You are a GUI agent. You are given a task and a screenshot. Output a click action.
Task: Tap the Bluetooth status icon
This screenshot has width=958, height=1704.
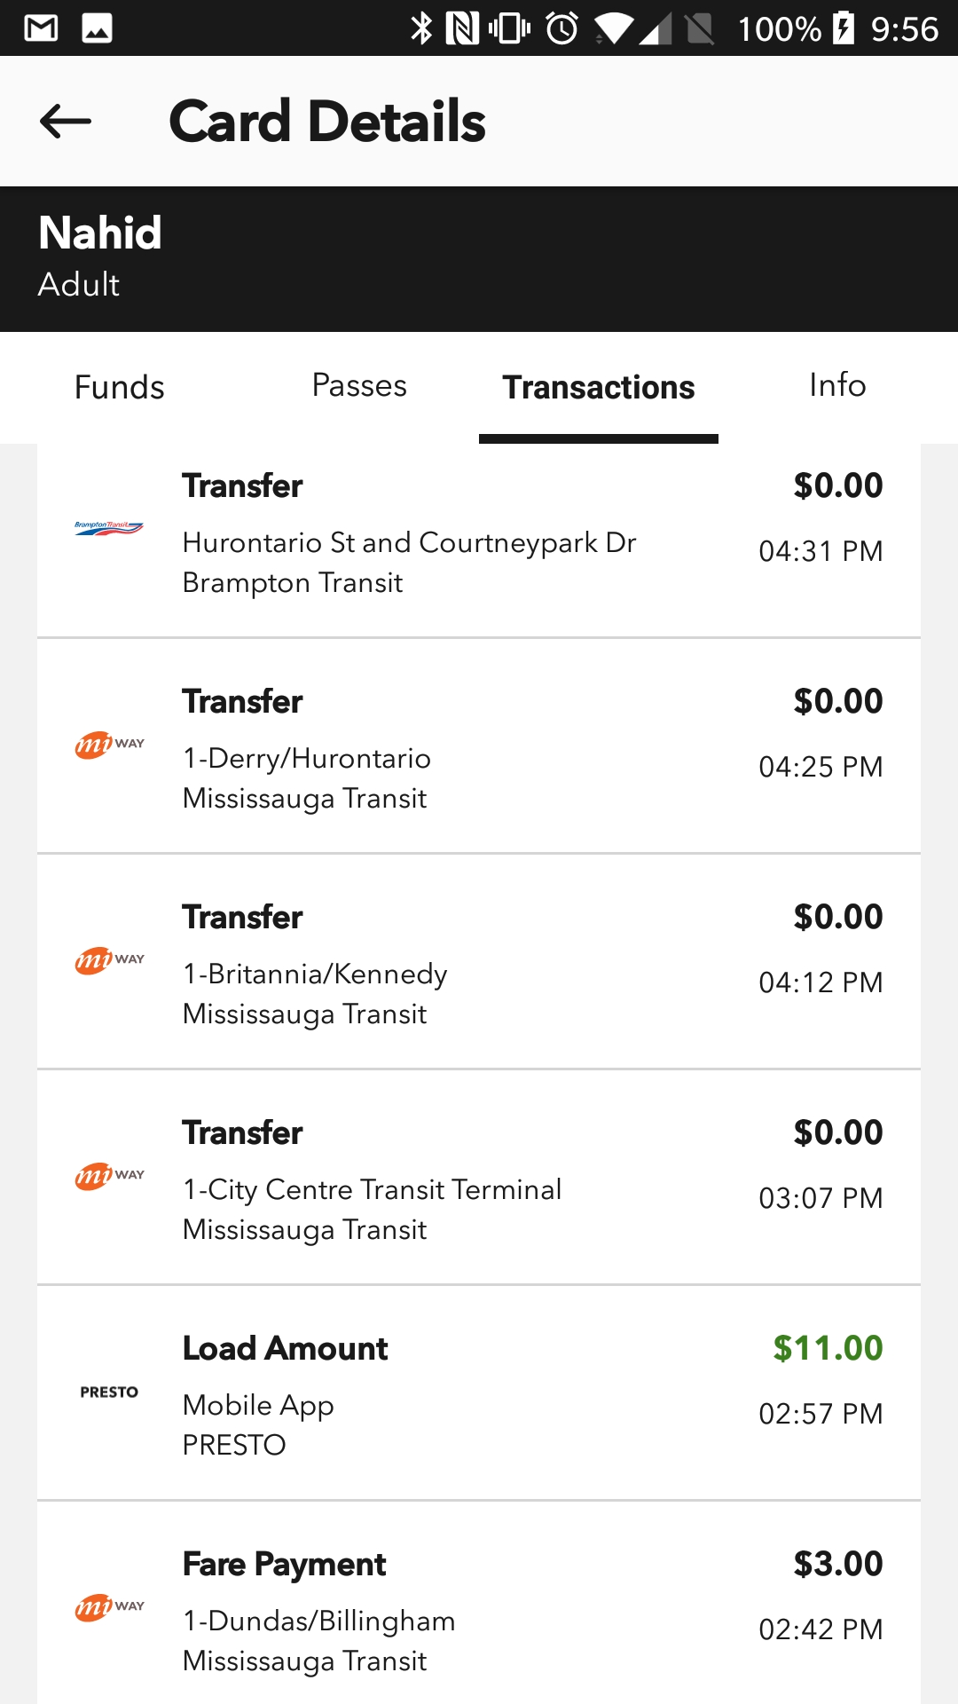(421, 28)
